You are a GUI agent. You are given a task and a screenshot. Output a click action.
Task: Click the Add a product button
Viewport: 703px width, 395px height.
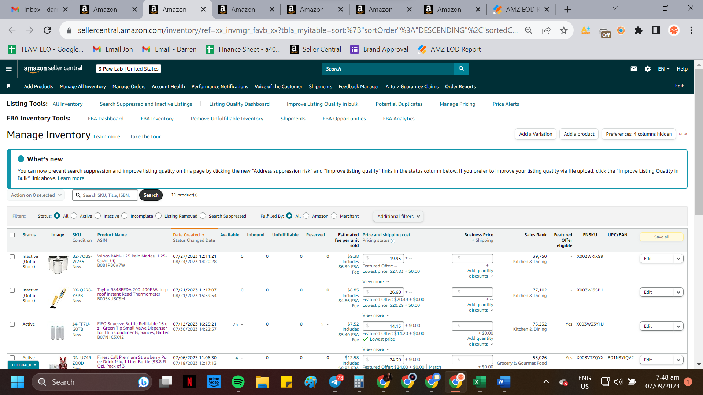[579, 134]
